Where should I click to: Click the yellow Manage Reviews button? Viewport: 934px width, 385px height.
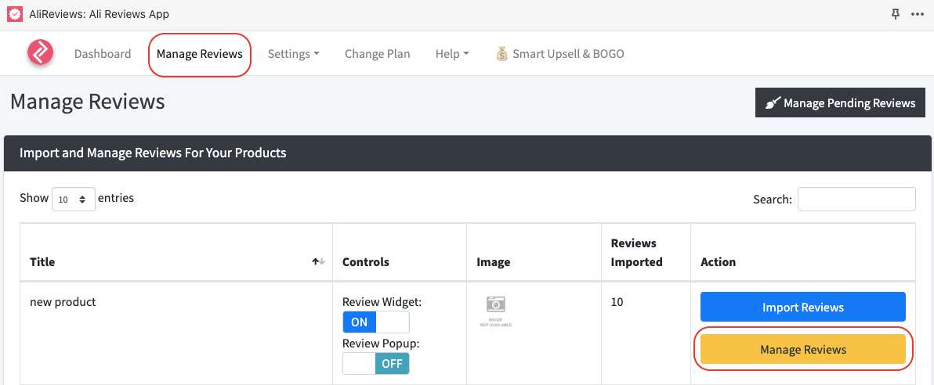point(802,350)
